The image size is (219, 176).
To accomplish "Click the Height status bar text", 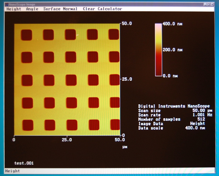I will coord(12,171).
